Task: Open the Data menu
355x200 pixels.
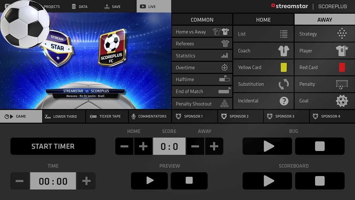Action: coord(80,7)
